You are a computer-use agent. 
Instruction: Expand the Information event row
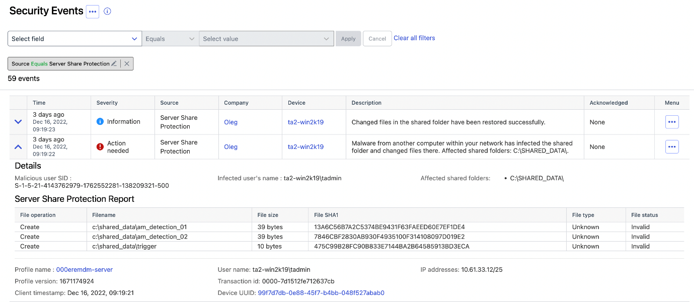click(18, 122)
